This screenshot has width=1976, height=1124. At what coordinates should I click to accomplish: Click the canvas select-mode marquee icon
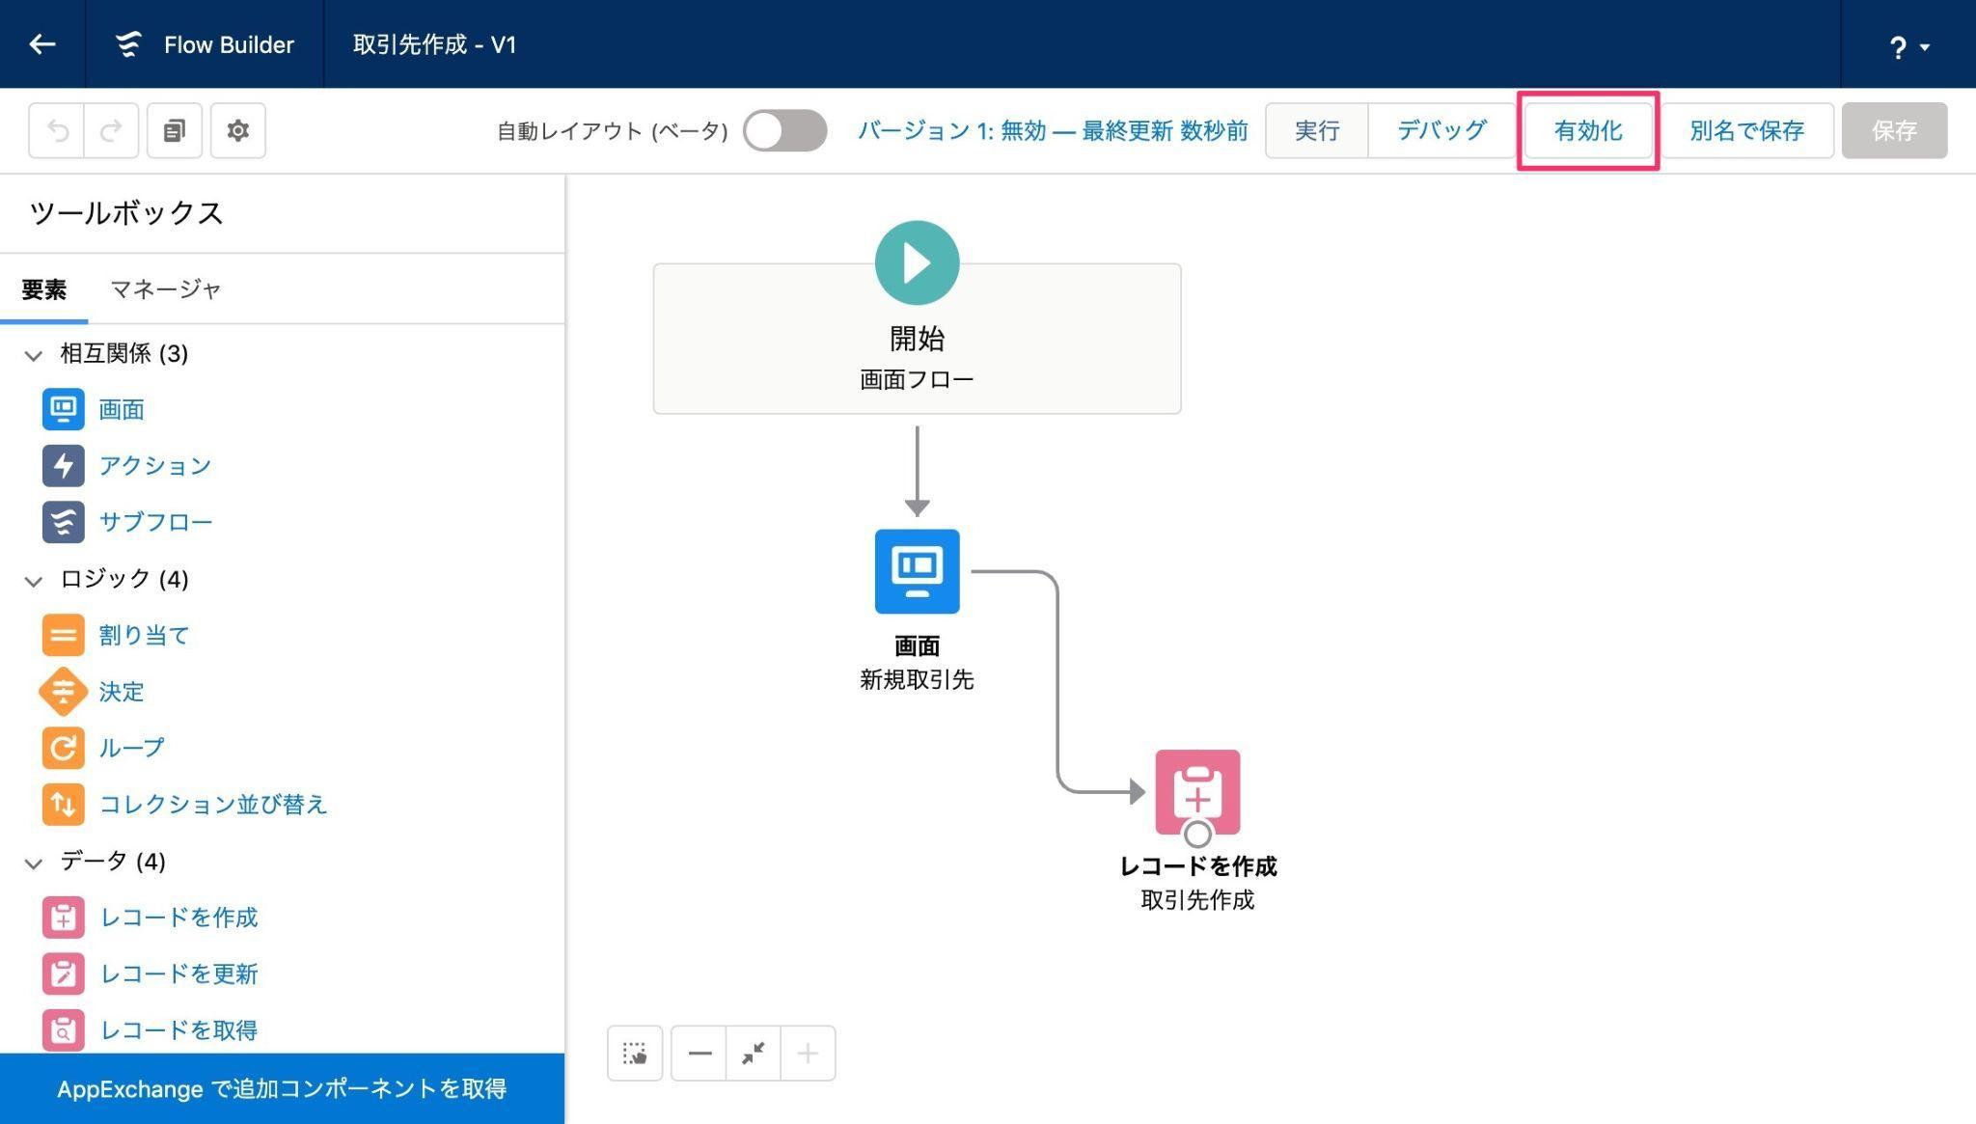point(635,1053)
